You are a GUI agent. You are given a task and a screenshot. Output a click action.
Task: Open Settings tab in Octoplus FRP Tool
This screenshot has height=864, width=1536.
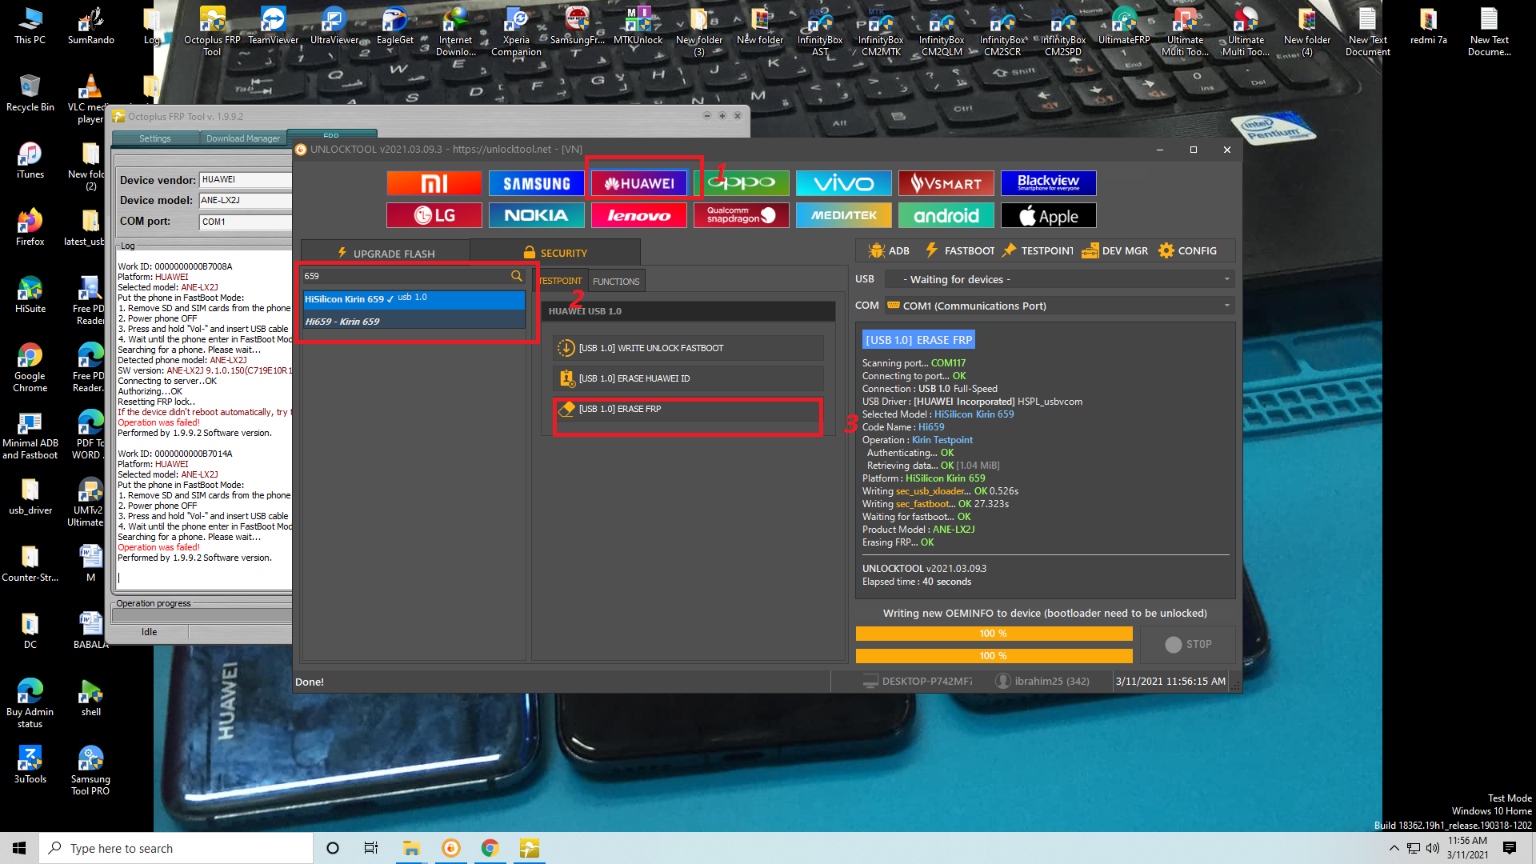(155, 138)
